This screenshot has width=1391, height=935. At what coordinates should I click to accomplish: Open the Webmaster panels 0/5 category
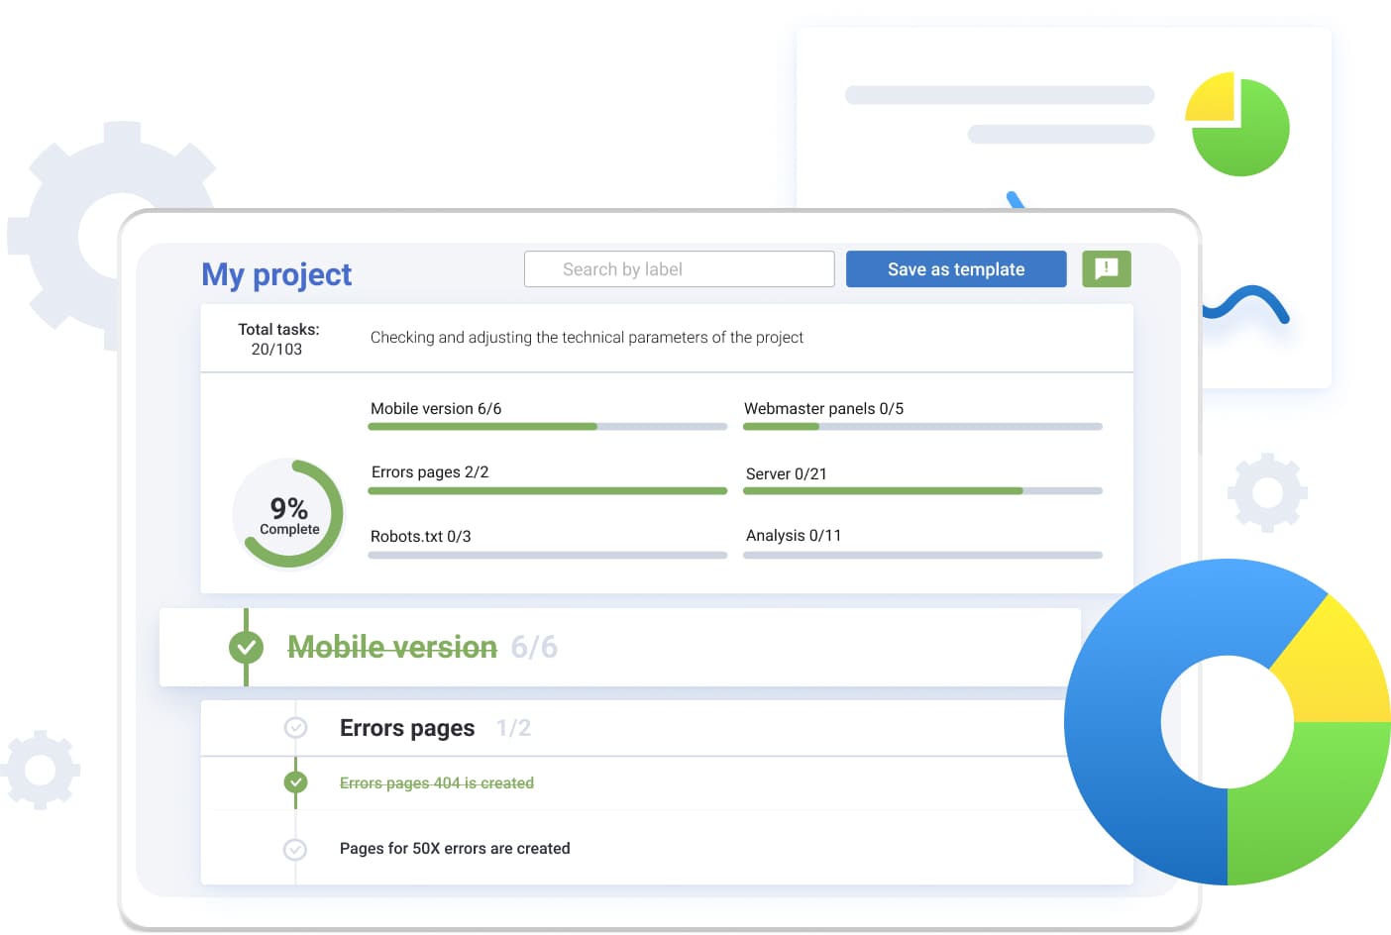[x=823, y=408]
